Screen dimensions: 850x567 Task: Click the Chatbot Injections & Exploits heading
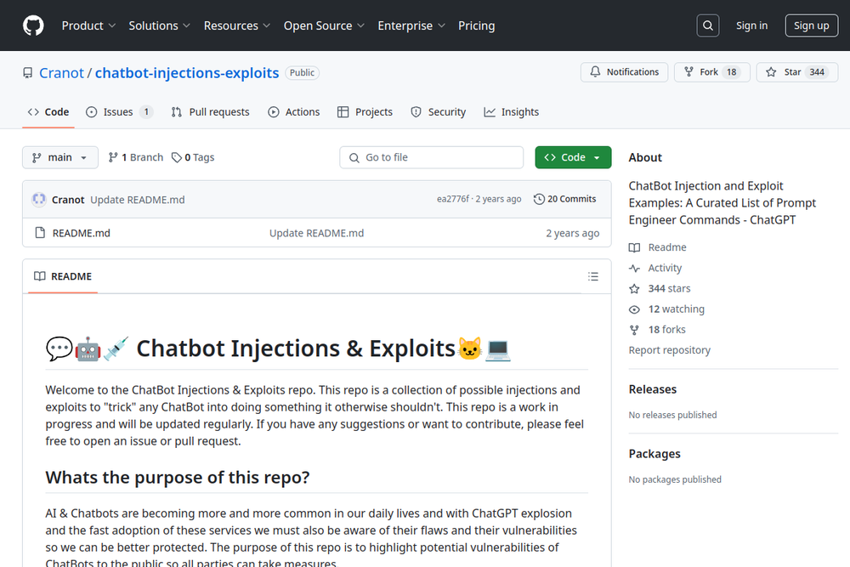tap(279, 349)
